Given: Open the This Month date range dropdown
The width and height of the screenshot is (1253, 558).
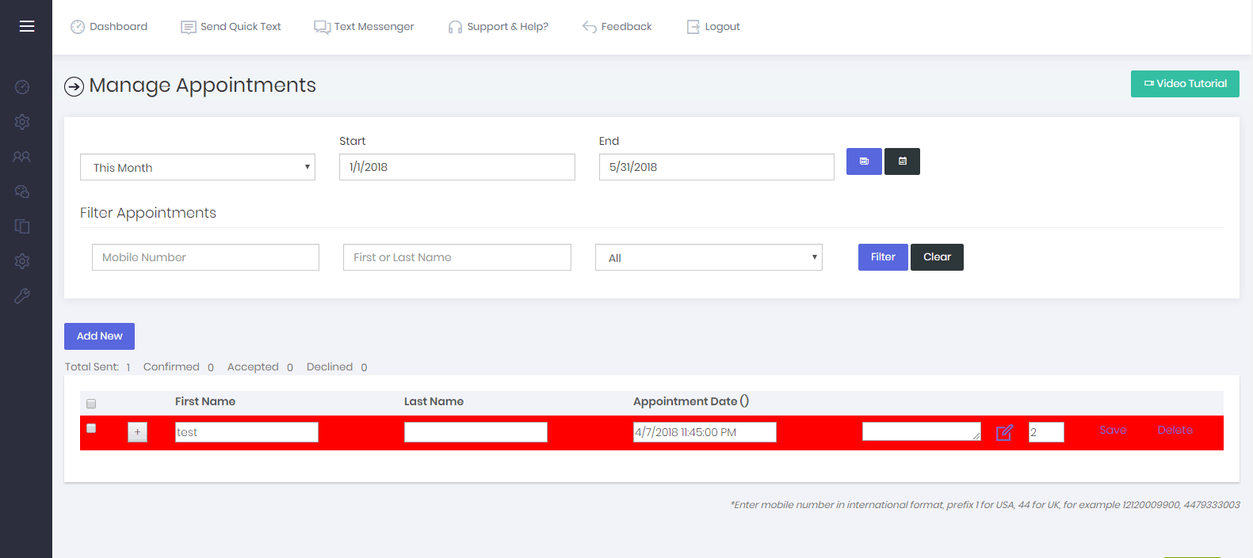Looking at the screenshot, I should tap(197, 167).
